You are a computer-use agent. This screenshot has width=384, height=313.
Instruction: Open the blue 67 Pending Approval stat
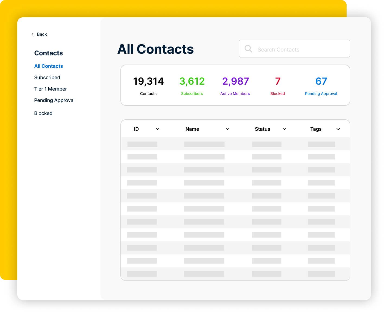(321, 85)
